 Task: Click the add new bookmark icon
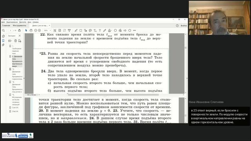[20, 41]
